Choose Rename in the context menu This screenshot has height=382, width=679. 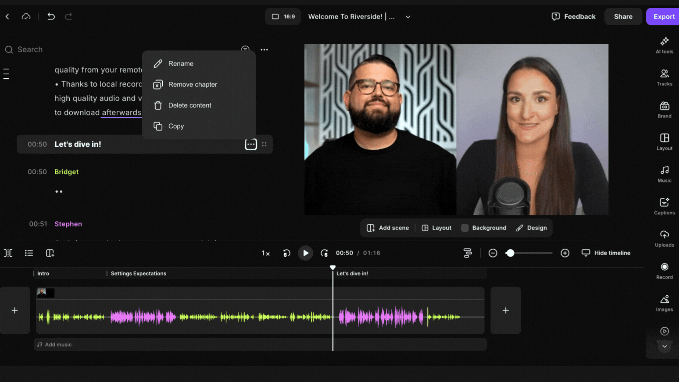click(181, 64)
